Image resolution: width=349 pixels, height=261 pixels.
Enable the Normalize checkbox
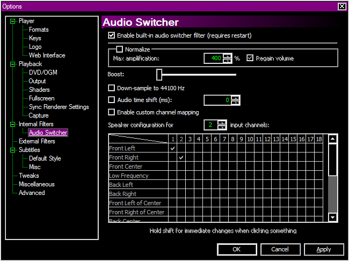tap(120, 49)
